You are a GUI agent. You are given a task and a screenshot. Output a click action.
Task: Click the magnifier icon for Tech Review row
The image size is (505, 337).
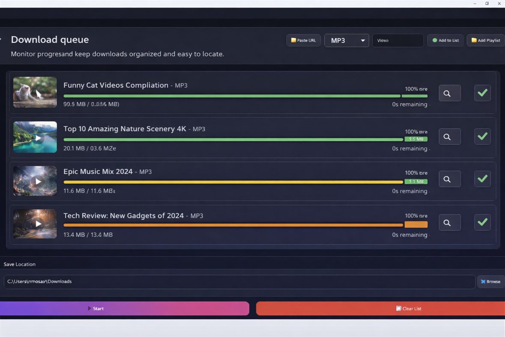coord(450,223)
